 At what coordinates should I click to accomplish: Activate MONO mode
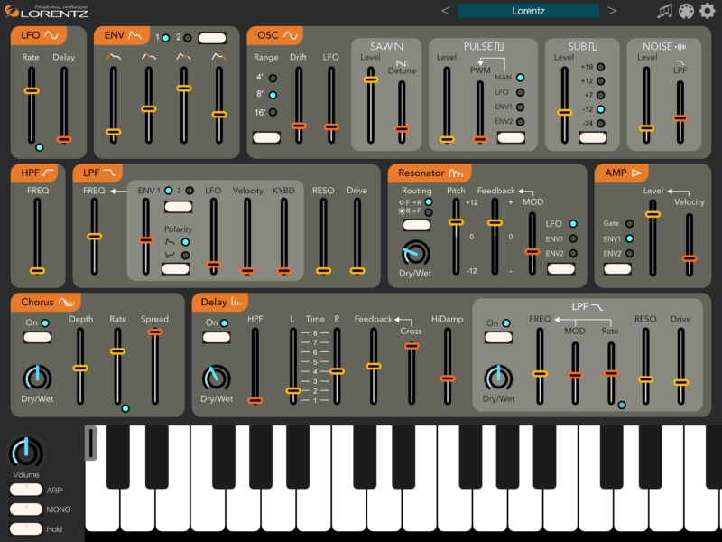(24, 508)
